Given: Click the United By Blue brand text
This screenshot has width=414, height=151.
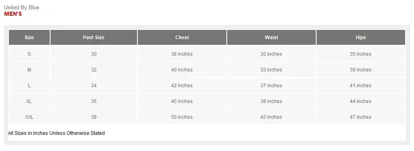Looking at the screenshot, I should click(21, 7).
